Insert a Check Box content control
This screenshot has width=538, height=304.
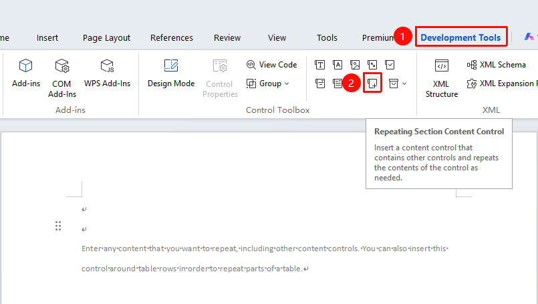[x=390, y=65]
